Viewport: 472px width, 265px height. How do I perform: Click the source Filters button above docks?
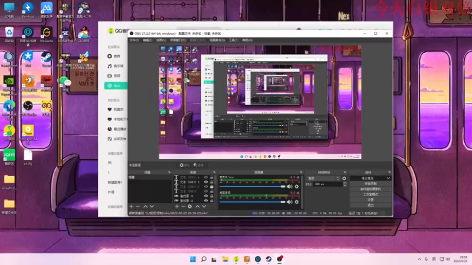[199, 165]
